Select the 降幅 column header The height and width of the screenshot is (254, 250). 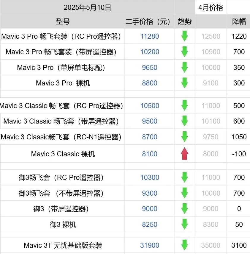coord(239,21)
